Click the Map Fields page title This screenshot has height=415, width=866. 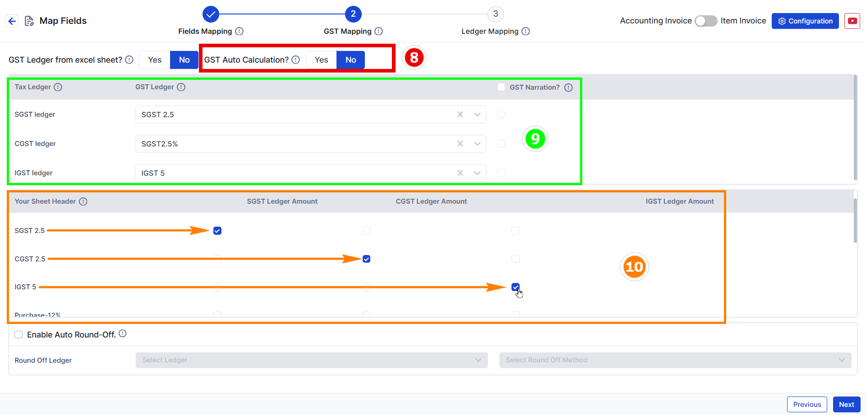pos(63,21)
